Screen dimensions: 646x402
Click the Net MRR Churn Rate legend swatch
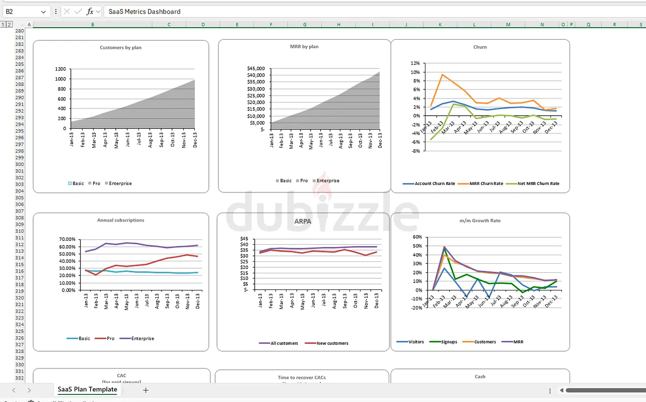(512, 183)
